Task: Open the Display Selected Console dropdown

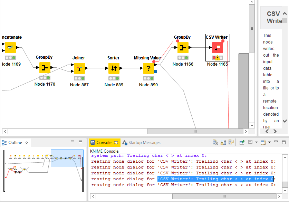Action: [256, 142]
